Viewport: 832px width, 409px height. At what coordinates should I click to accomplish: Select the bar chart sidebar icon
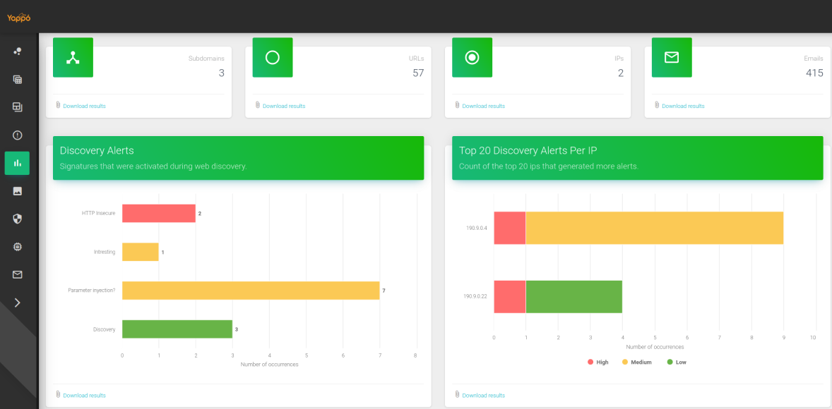tap(17, 163)
